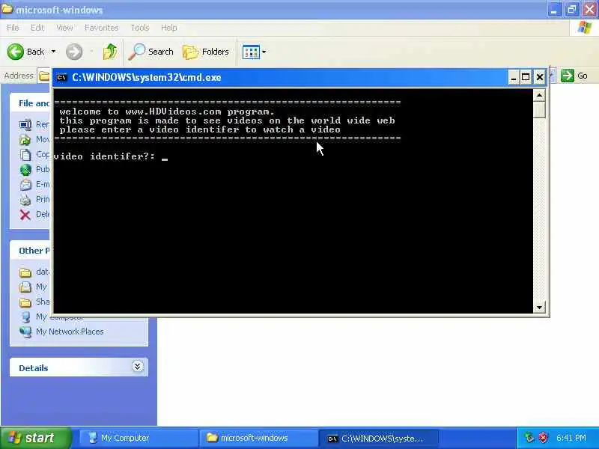Switch to My Computer taskbar button
Image resolution: width=599 pixels, height=449 pixels.
(x=139, y=438)
